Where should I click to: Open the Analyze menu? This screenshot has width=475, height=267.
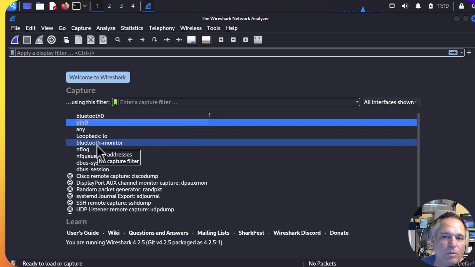click(x=106, y=28)
